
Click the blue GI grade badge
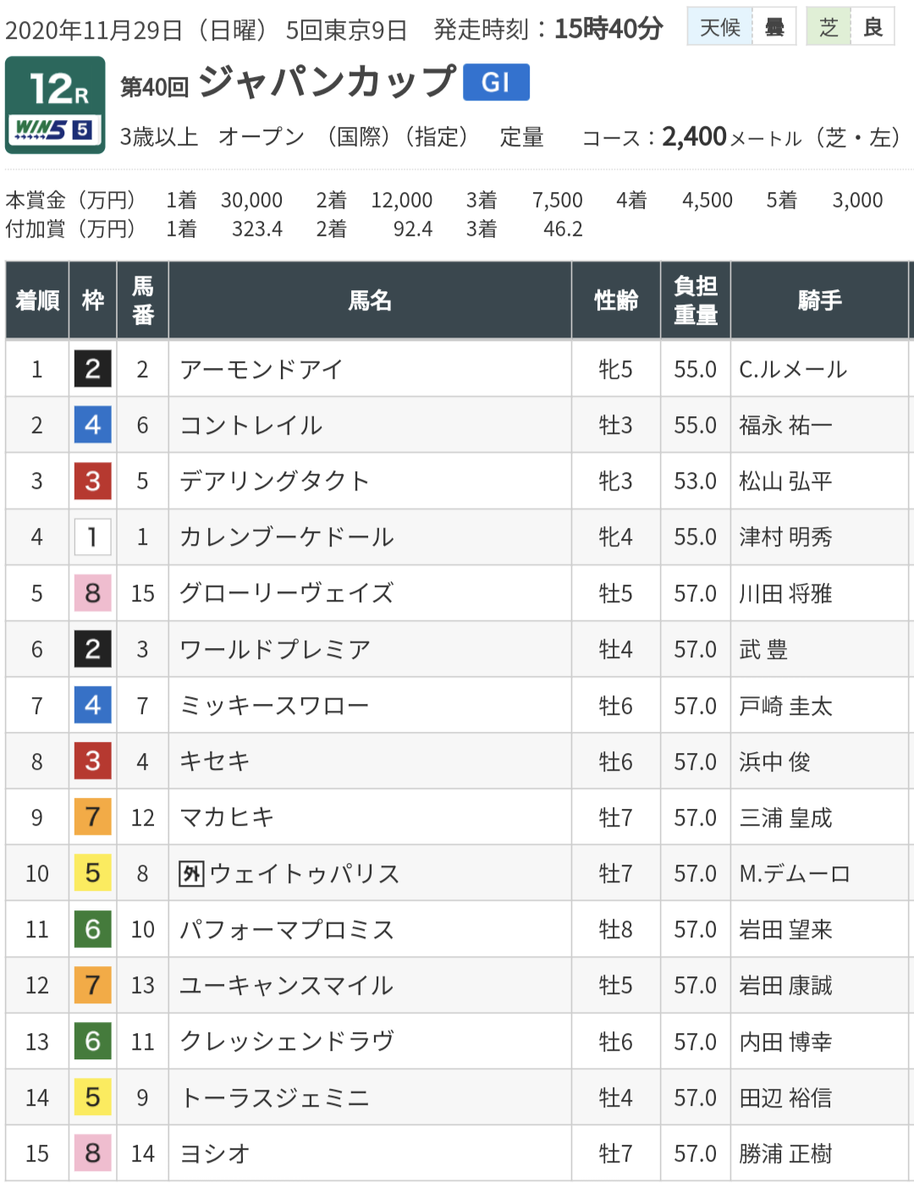(496, 82)
